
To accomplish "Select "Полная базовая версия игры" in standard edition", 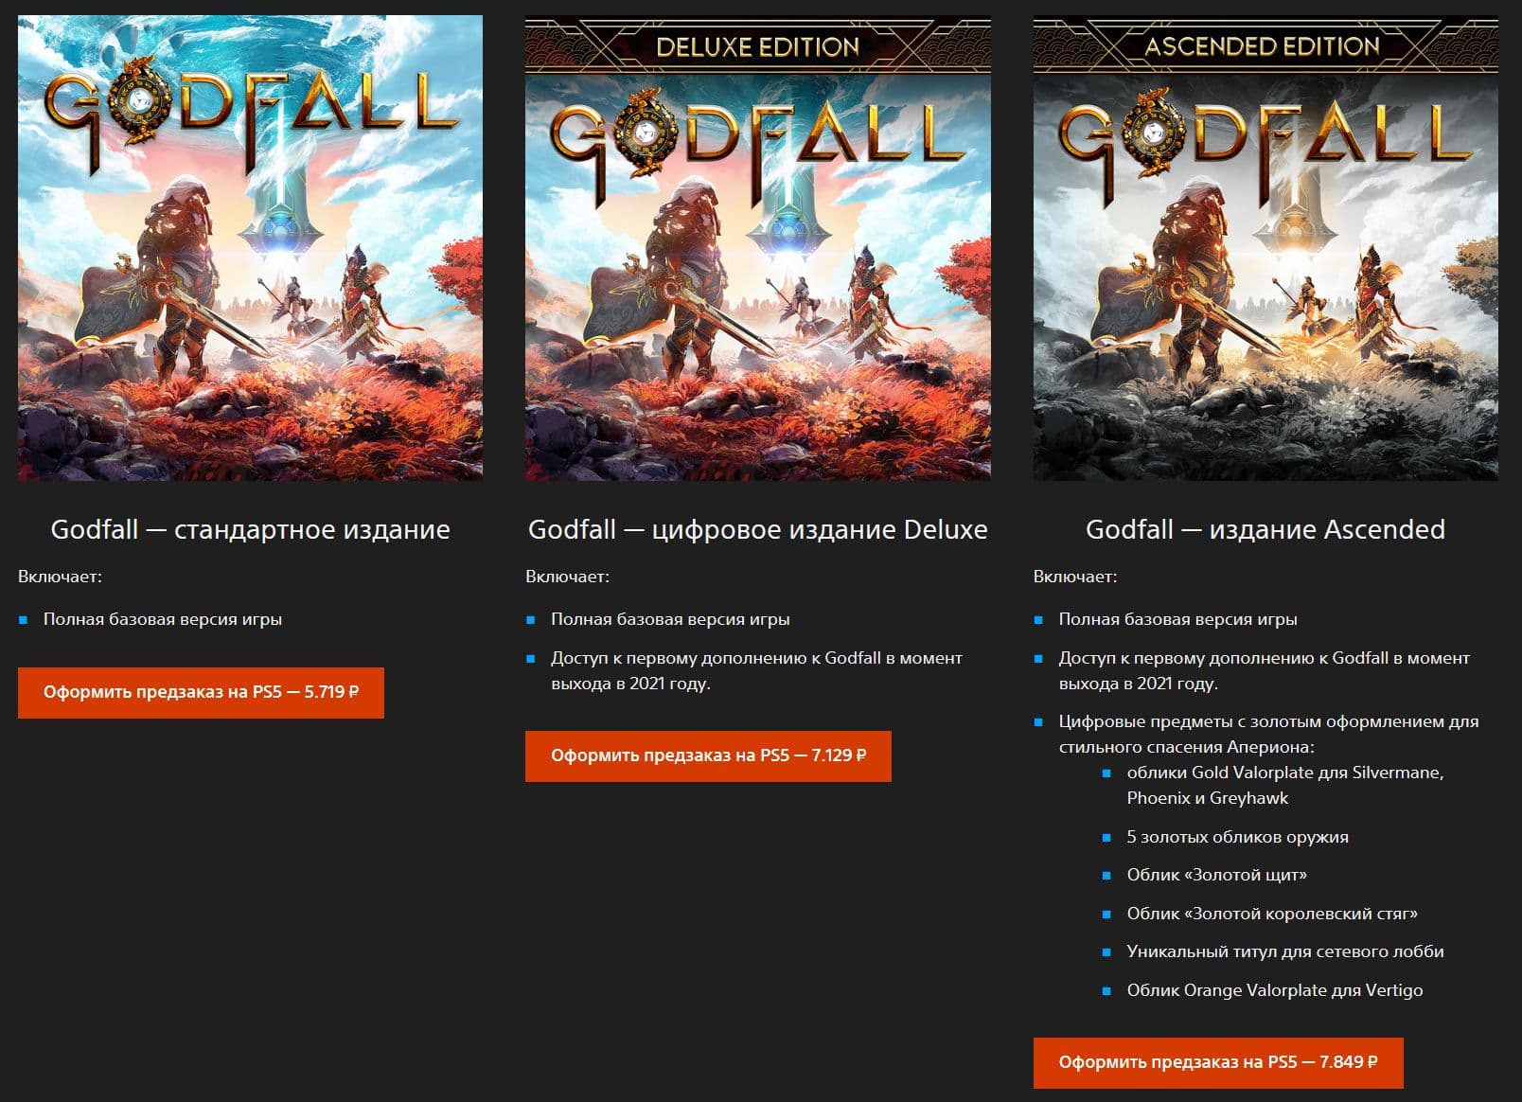I will (x=163, y=619).
